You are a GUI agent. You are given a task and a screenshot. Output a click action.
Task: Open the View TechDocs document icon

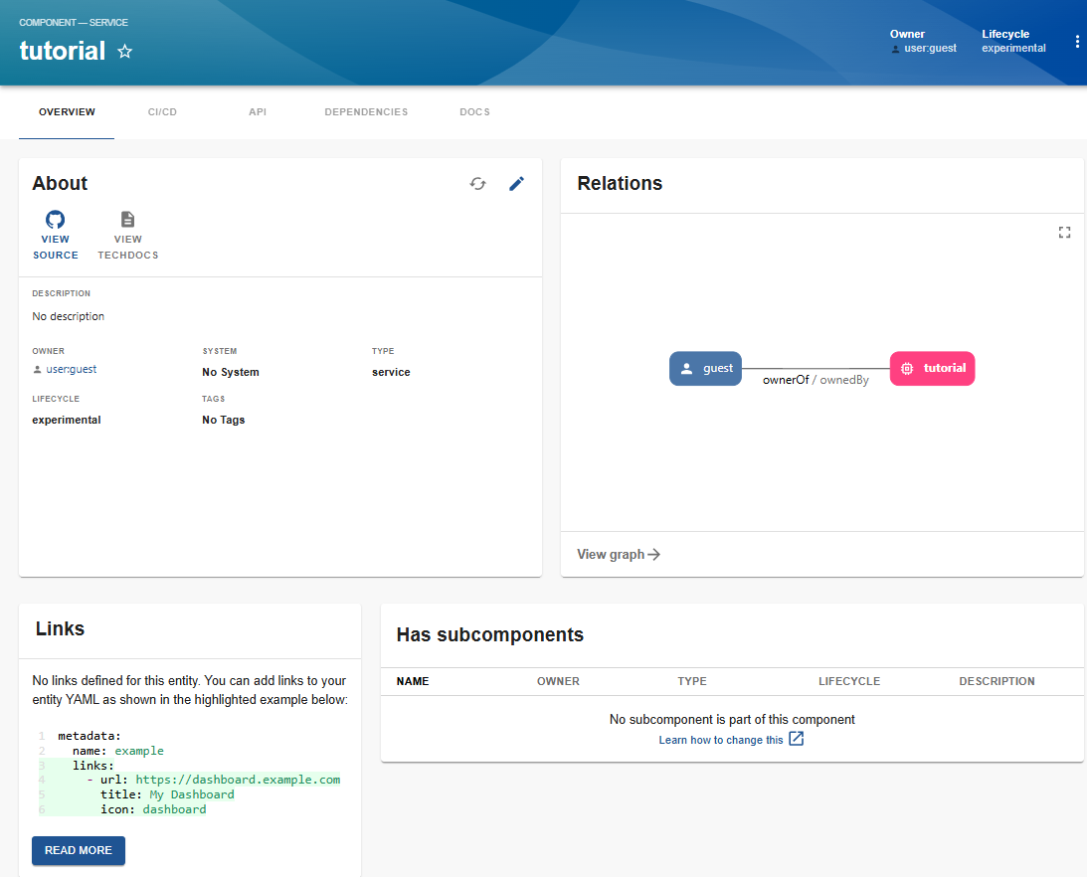point(127,219)
